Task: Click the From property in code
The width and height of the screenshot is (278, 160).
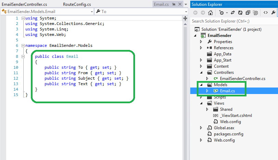Action: click(83, 73)
